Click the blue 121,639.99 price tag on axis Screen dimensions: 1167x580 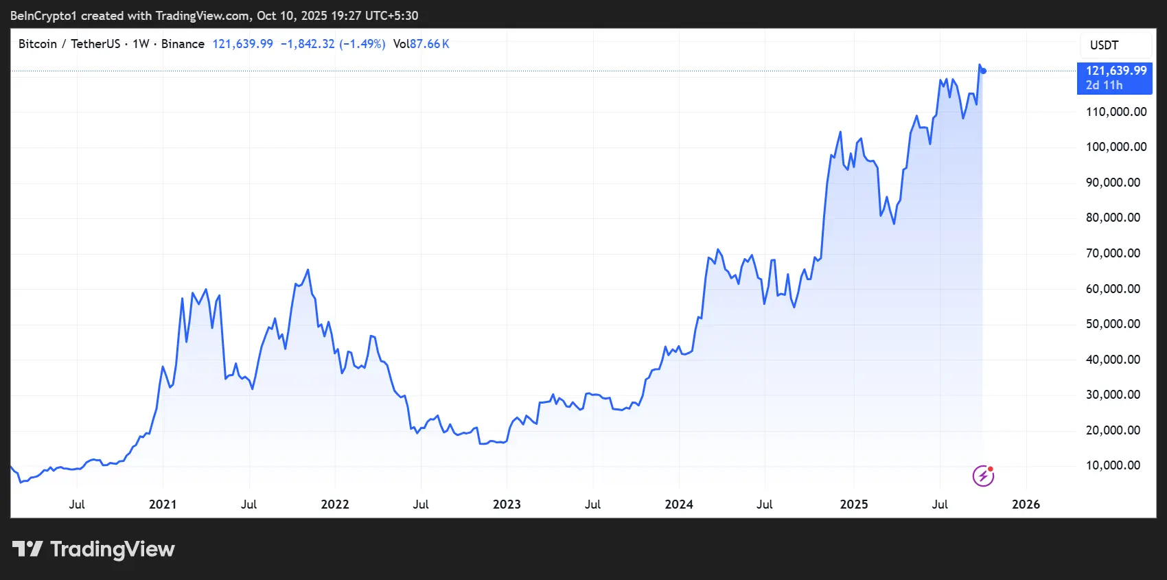pyautogui.click(x=1116, y=71)
